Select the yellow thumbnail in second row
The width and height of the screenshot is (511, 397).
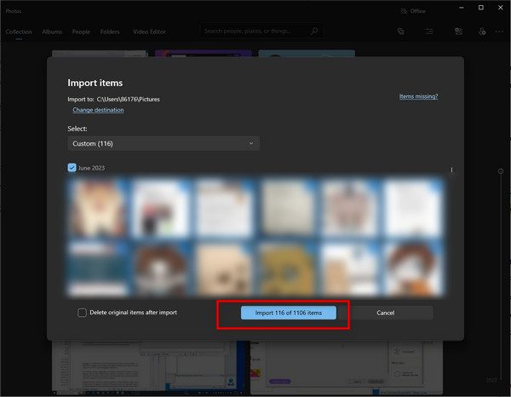pos(287,269)
